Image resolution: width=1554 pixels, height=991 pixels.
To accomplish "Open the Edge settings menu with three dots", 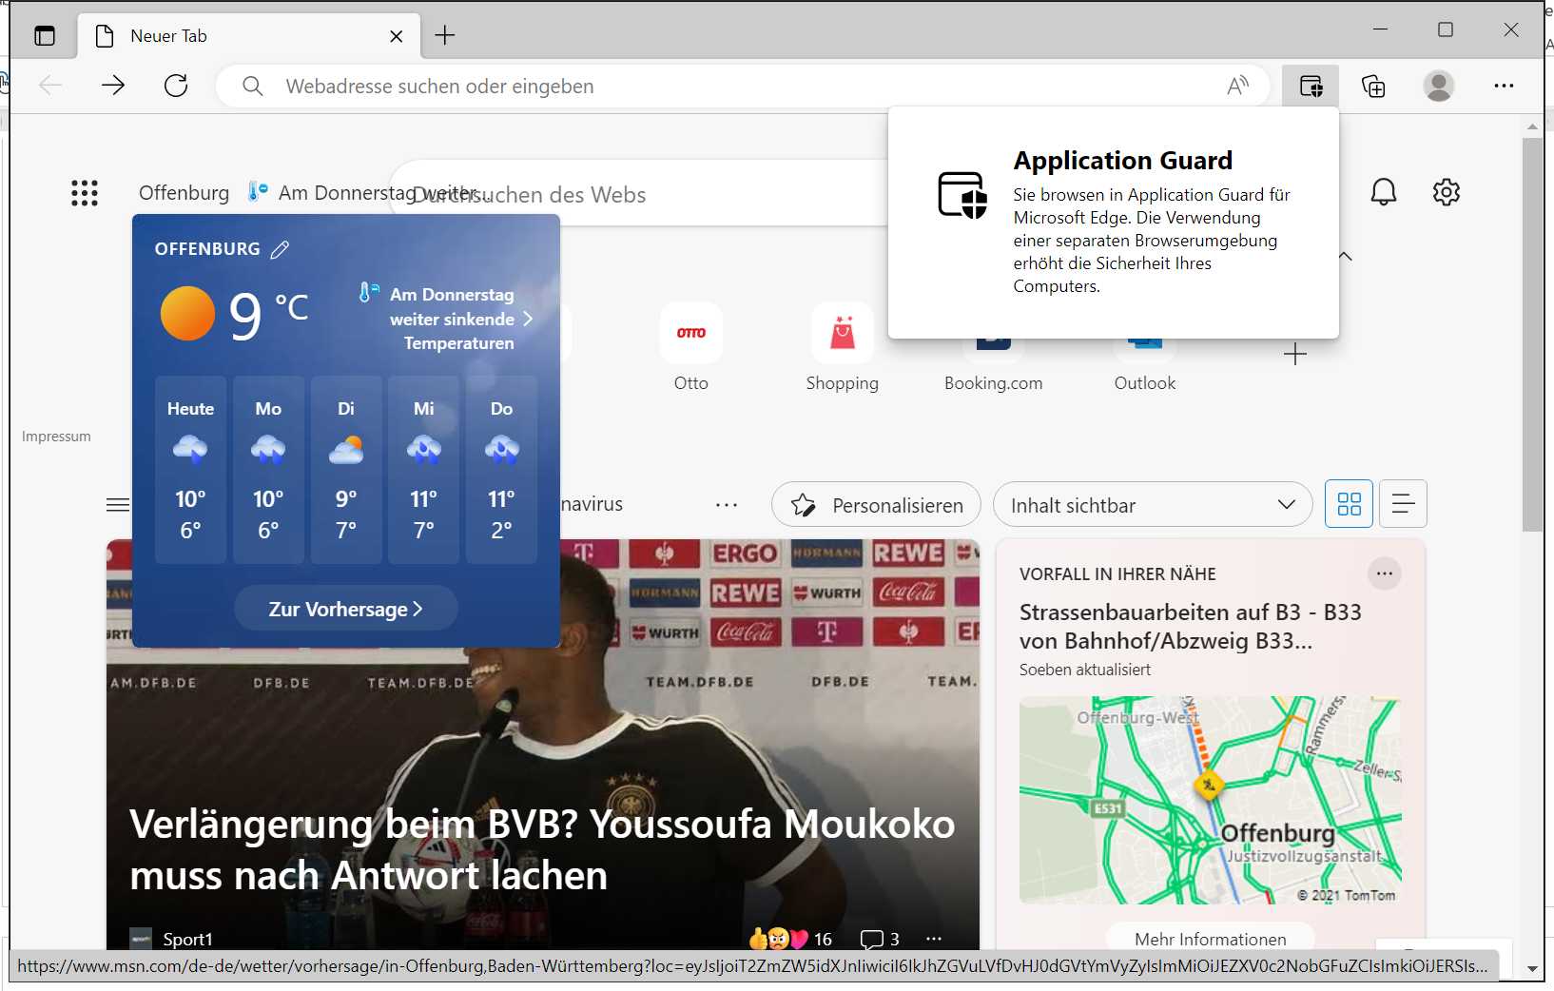I will (1505, 86).
